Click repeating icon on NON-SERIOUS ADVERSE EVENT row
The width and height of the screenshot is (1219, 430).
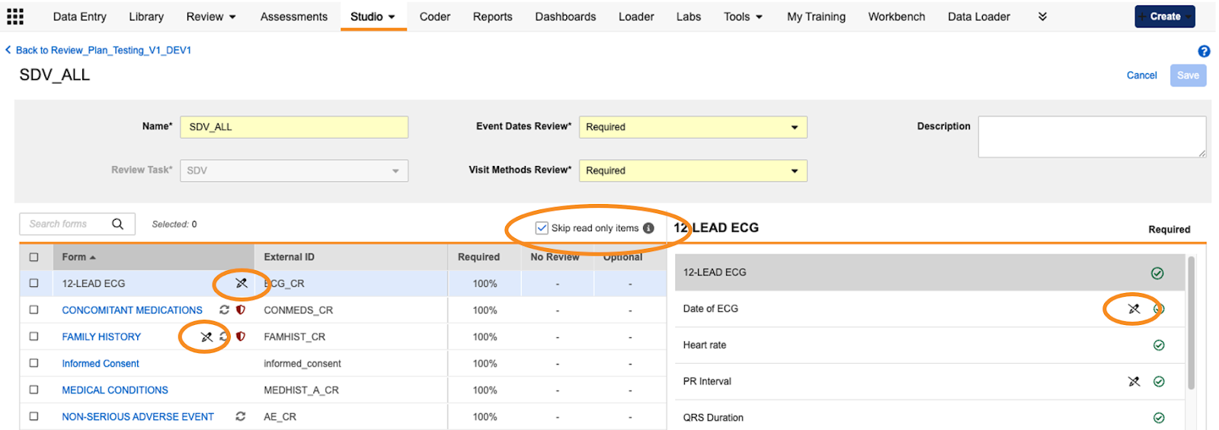pyautogui.click(x=241, y=416)
